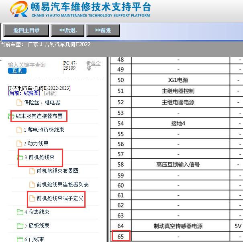Click the [J-吉利汽车-几何E-2022-2023] heading
The image size is (243, 242).
click(x=39, y=88)
